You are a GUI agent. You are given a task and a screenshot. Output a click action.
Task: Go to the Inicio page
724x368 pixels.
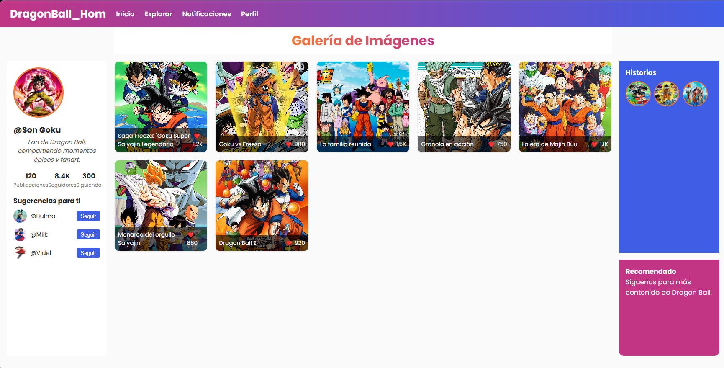pos(125,14)
